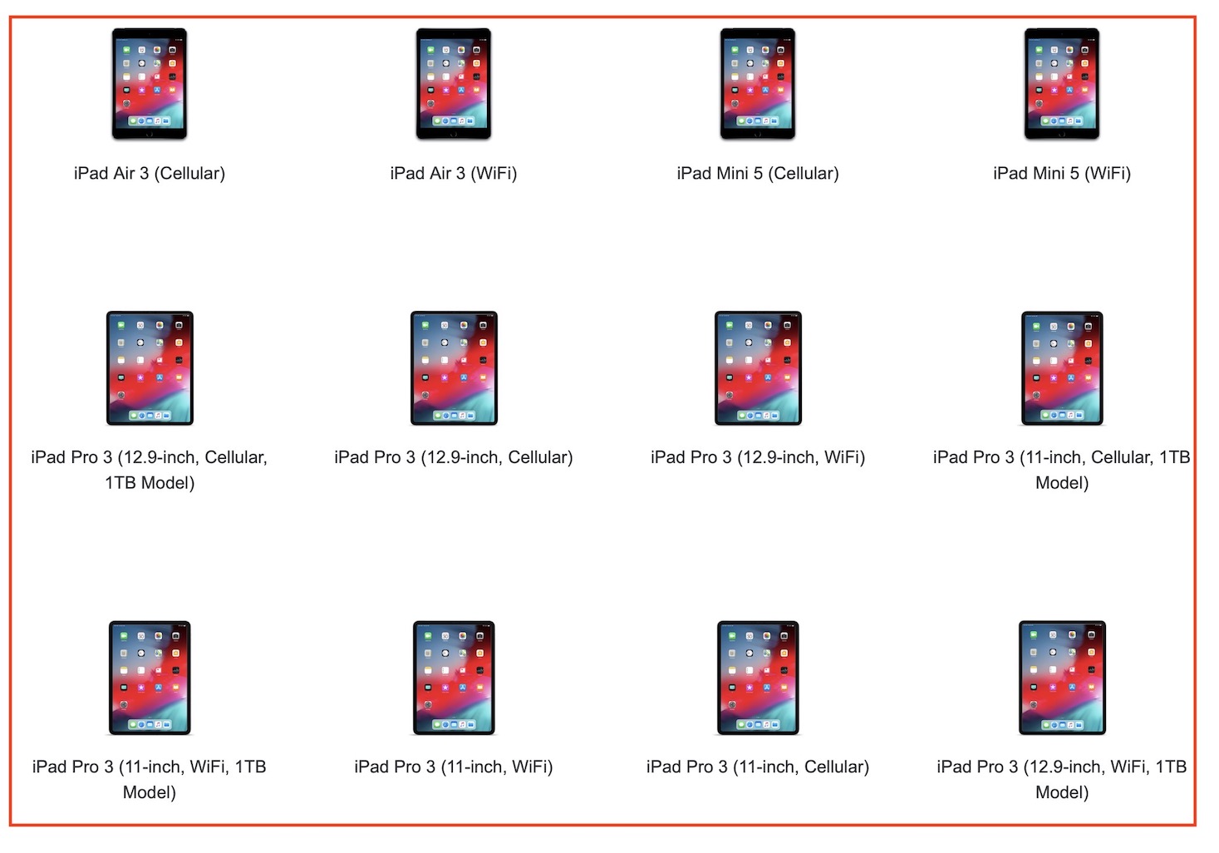Viewport: 1219px width, 853px height.
Task: Click the "iPad Mini 5 (WiFi)" label
Action: tap(1062, 173)
